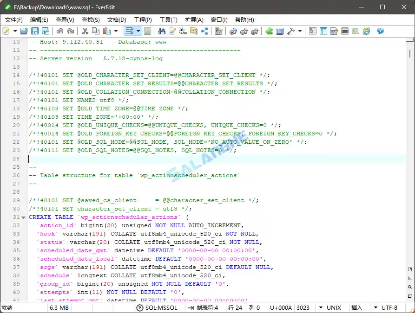The image size is (415, 313).
Task: Click the Cut scissors icon
Action: click(85, 31)
